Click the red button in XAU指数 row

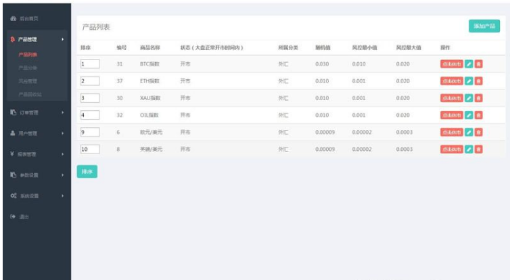coord(452,98)
